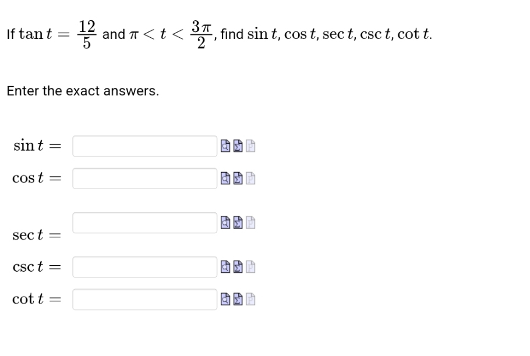Viewport: 530px width, 356px height.
Task: Open the equation editor for cot t
Action: [x=238, y=300]
